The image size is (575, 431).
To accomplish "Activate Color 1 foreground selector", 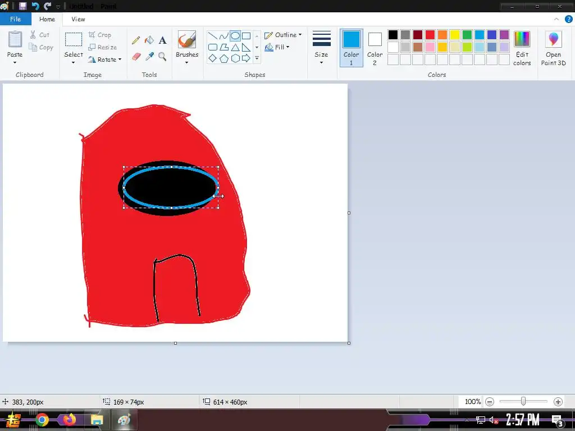I will click(351, 48).
